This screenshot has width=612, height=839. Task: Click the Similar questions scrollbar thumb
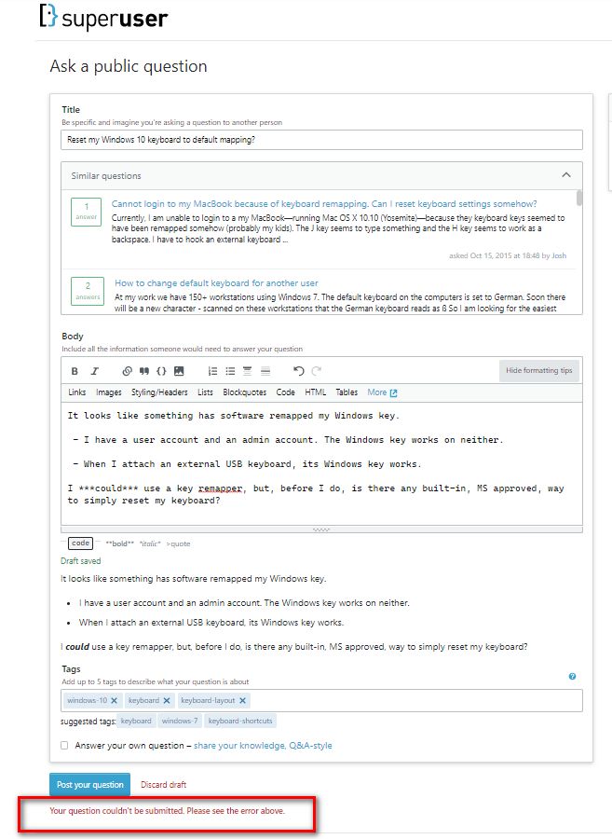pos(579,198)
